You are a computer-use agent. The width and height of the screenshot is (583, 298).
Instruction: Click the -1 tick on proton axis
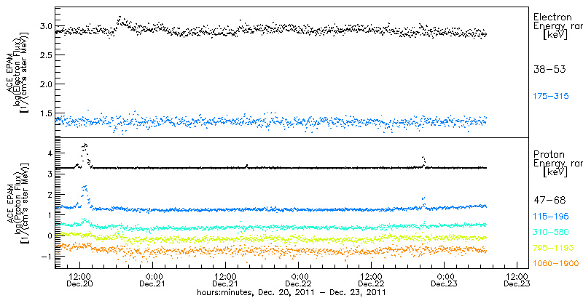coord(46,256)
